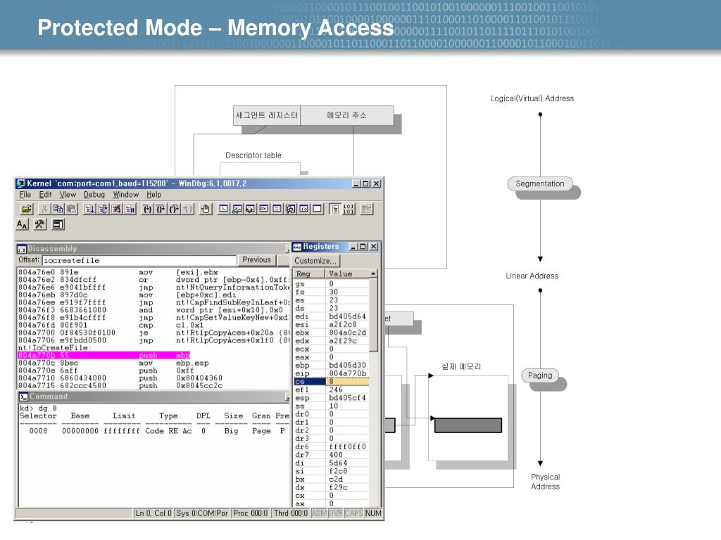Screen dimensions: 721x540
Task: Click the Customize... button in Registers
Action: pos(315,261)
